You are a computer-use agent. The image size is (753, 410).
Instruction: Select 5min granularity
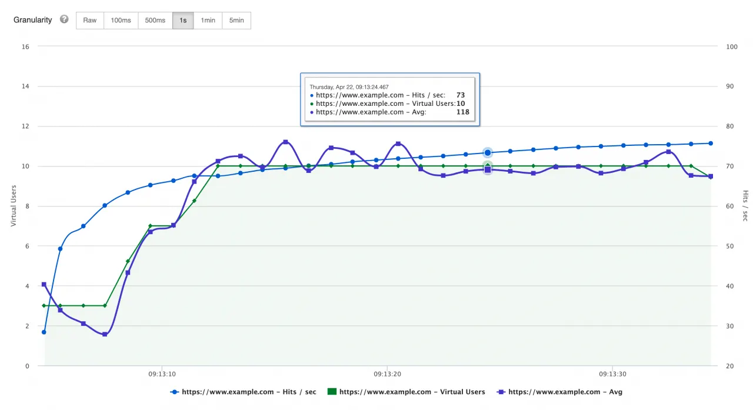click(236, 20)
